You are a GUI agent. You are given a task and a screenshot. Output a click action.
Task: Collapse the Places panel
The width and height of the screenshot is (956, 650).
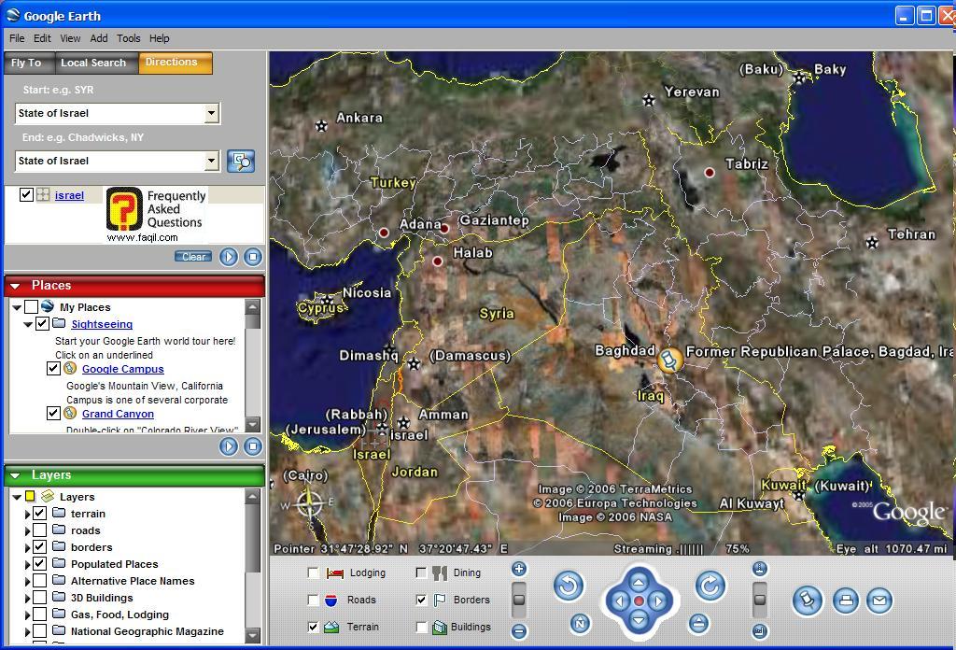15,286
